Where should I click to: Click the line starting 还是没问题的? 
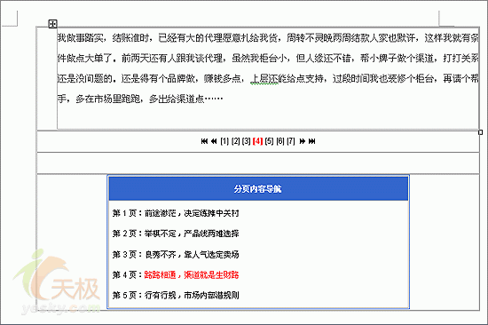[x=268, y=79]
